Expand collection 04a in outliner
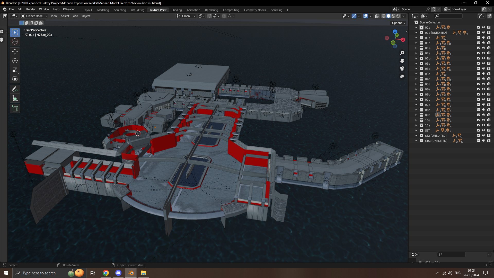 pos(416,79)
